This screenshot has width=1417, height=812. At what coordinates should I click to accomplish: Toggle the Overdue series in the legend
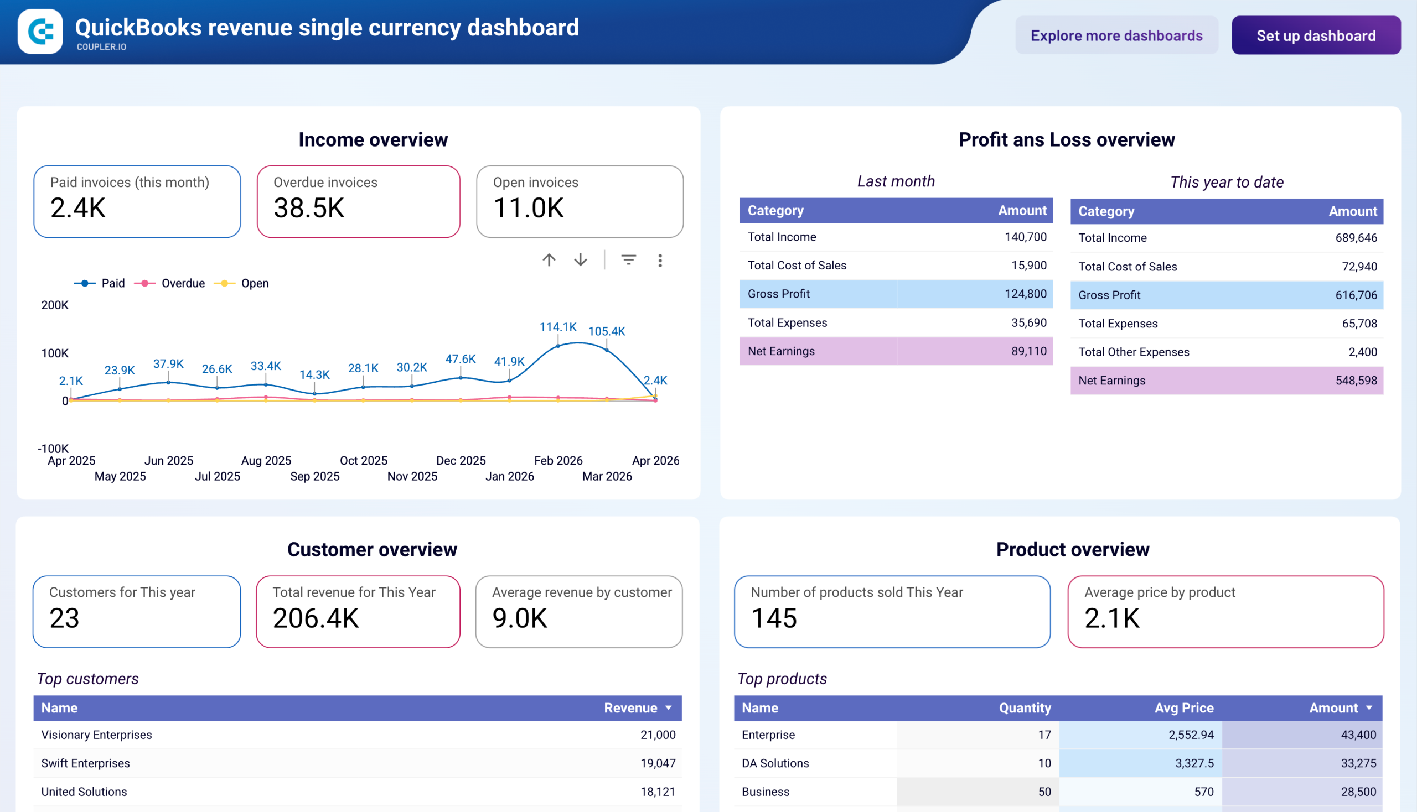[170, 283]
